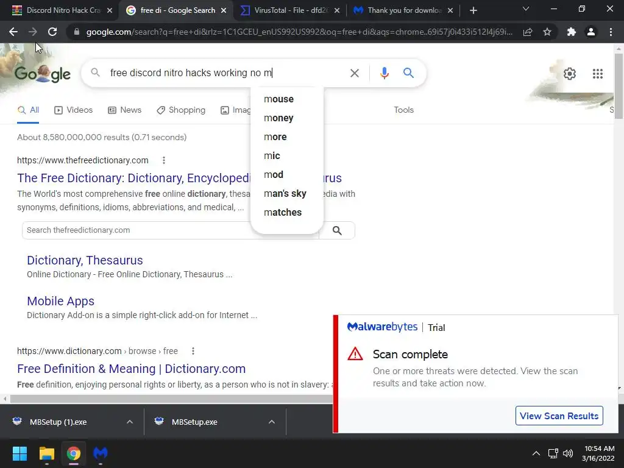This screenshot has width=624, height=468.
Task: Open the Chrome profile icon
Action: tap(591, 32)
